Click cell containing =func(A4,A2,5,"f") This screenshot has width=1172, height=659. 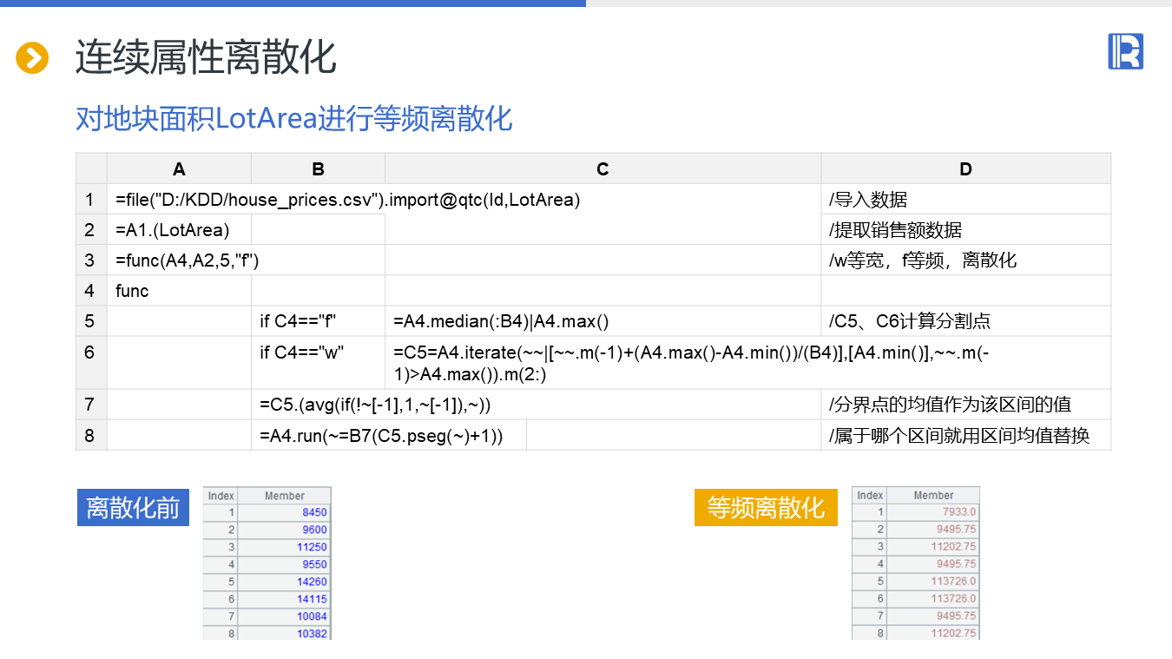[x=188, y=260]
